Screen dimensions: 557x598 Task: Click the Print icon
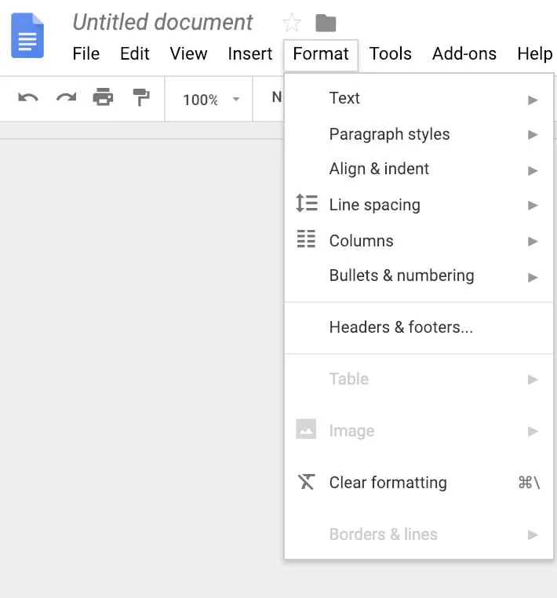pos(103,97)
